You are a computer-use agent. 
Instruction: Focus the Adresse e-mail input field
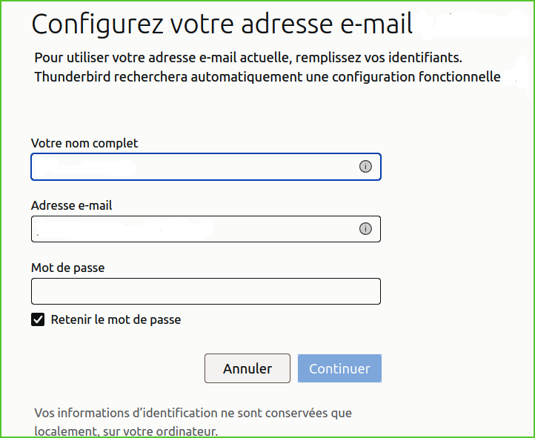click(x=206, y=229)
